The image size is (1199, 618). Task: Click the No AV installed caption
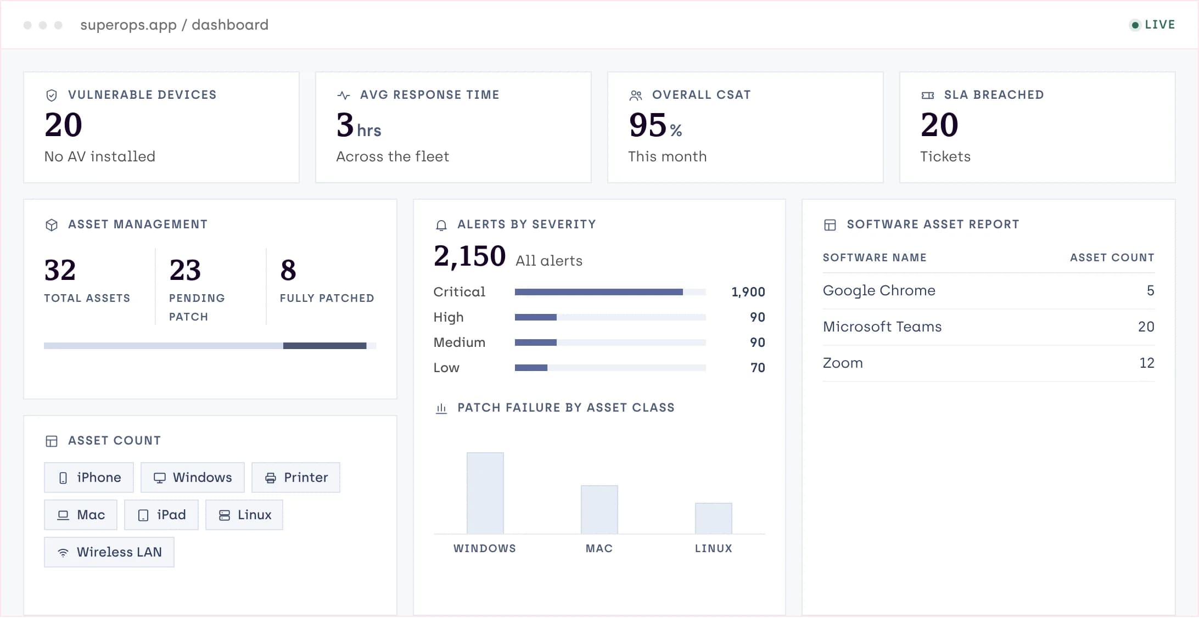pos(100,156)
